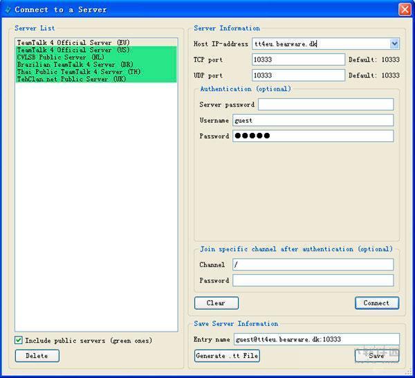Click the Username field containing guest

click(x=313, y=120)
